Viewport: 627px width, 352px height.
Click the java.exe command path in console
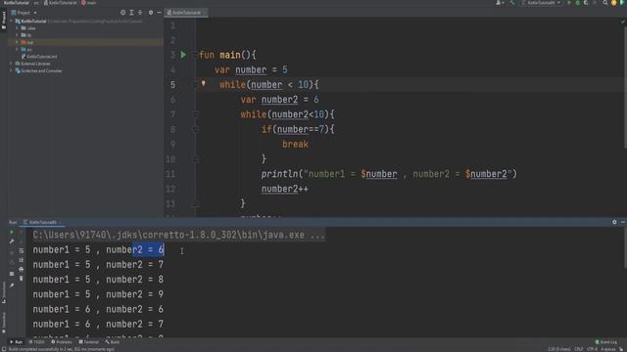[178, 235]
